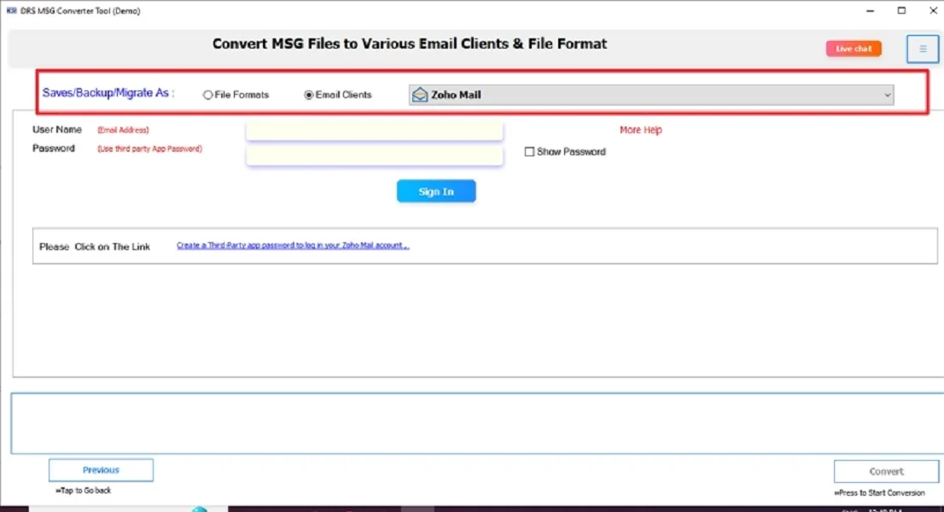This screenshot has height=512, width=944.
Task: Select the File Formats radio button
Action: click(x=207, y=95)
